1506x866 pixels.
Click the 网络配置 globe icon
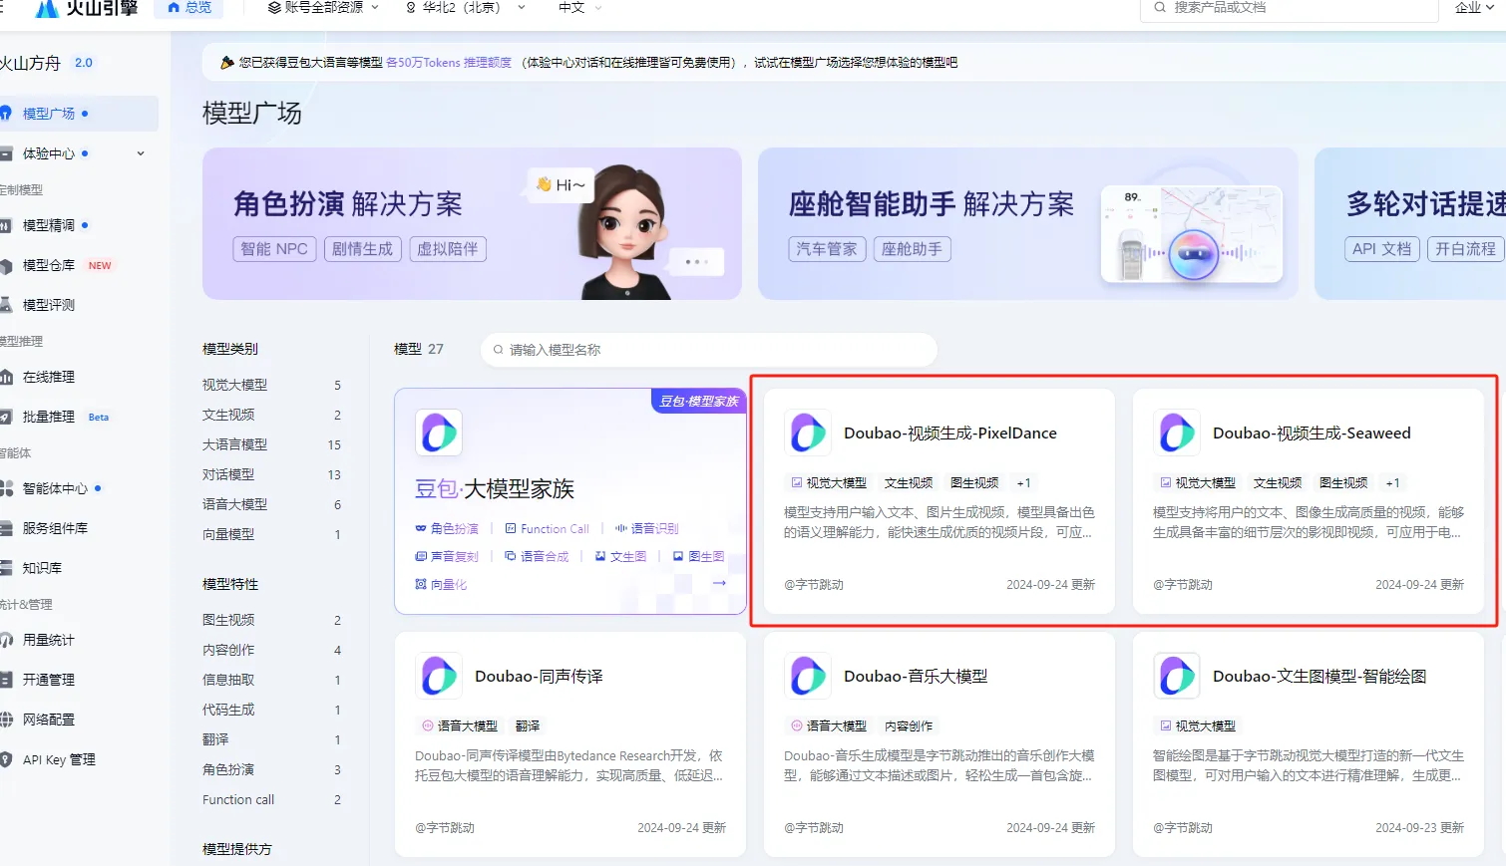[x=6, y=720]
